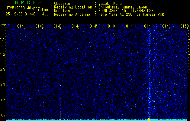This screenshot has height=121, width=190.
Task: Click the tall yellow spike below the meteor echo
Action: (x=60, y=116)
